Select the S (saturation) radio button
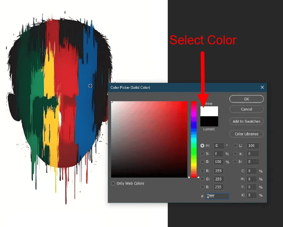Image resolution: width=283 pixels, height=227 pixels. [x=203, y=154]
